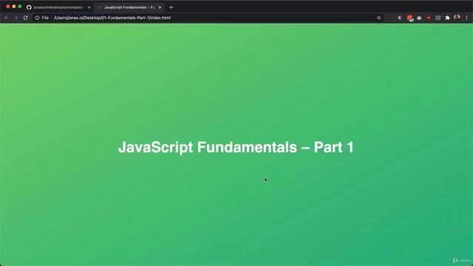The height and width of the screenshot is (266, 473).
Task: Close the GitHub tab
Action: click(89, 7)
